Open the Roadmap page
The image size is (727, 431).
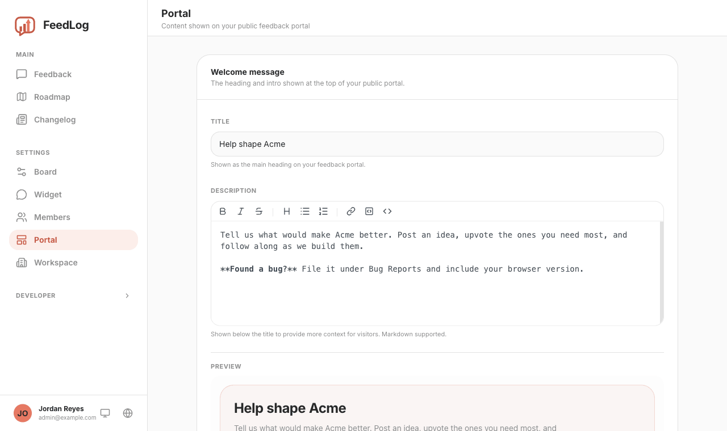[73, 97]
